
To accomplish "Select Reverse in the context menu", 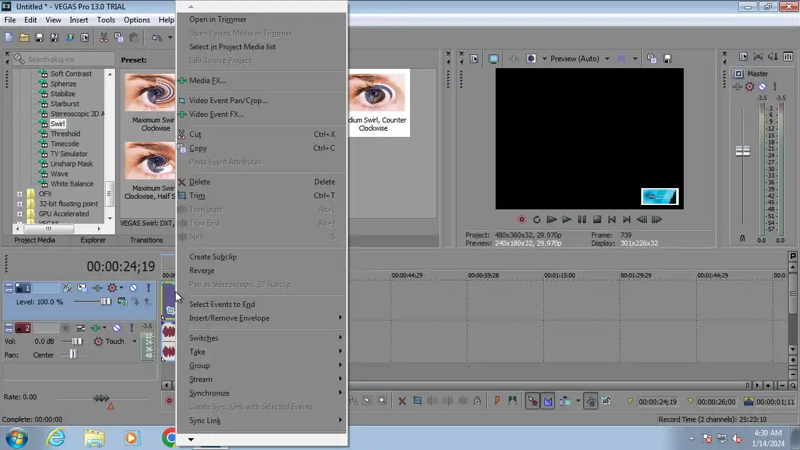I will (202, 271).
